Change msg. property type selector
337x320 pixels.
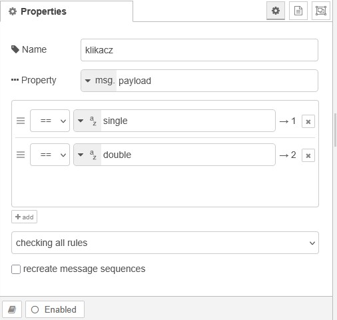click(99, 81)
